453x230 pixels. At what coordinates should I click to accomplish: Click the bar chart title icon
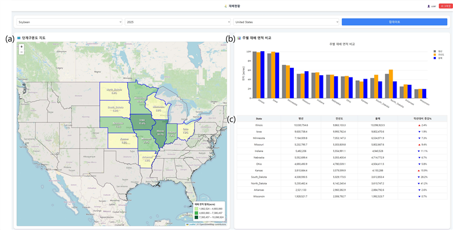click(x=239, y=38)
